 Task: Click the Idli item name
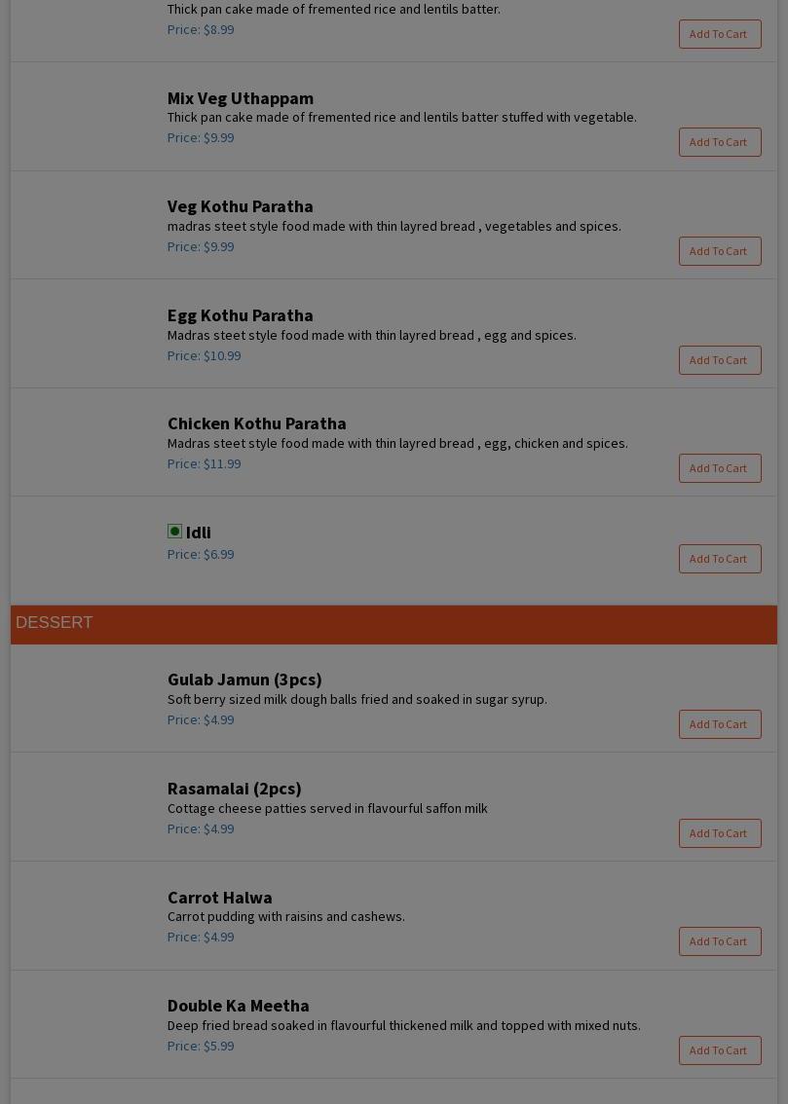pos(199,533)
